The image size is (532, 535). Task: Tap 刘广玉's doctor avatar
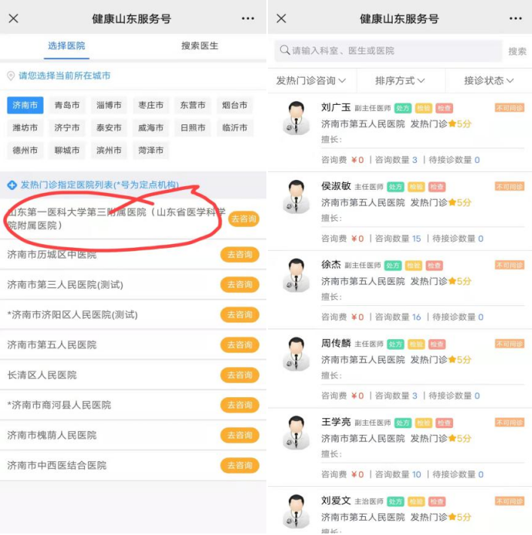point(296,118)
